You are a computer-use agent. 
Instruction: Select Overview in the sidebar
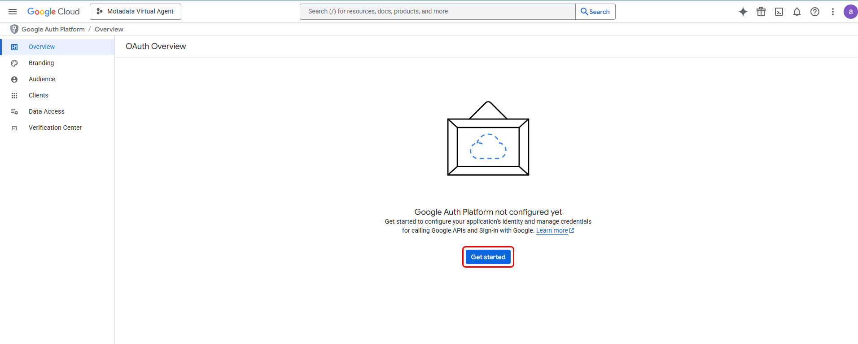(x=57, y=47)
